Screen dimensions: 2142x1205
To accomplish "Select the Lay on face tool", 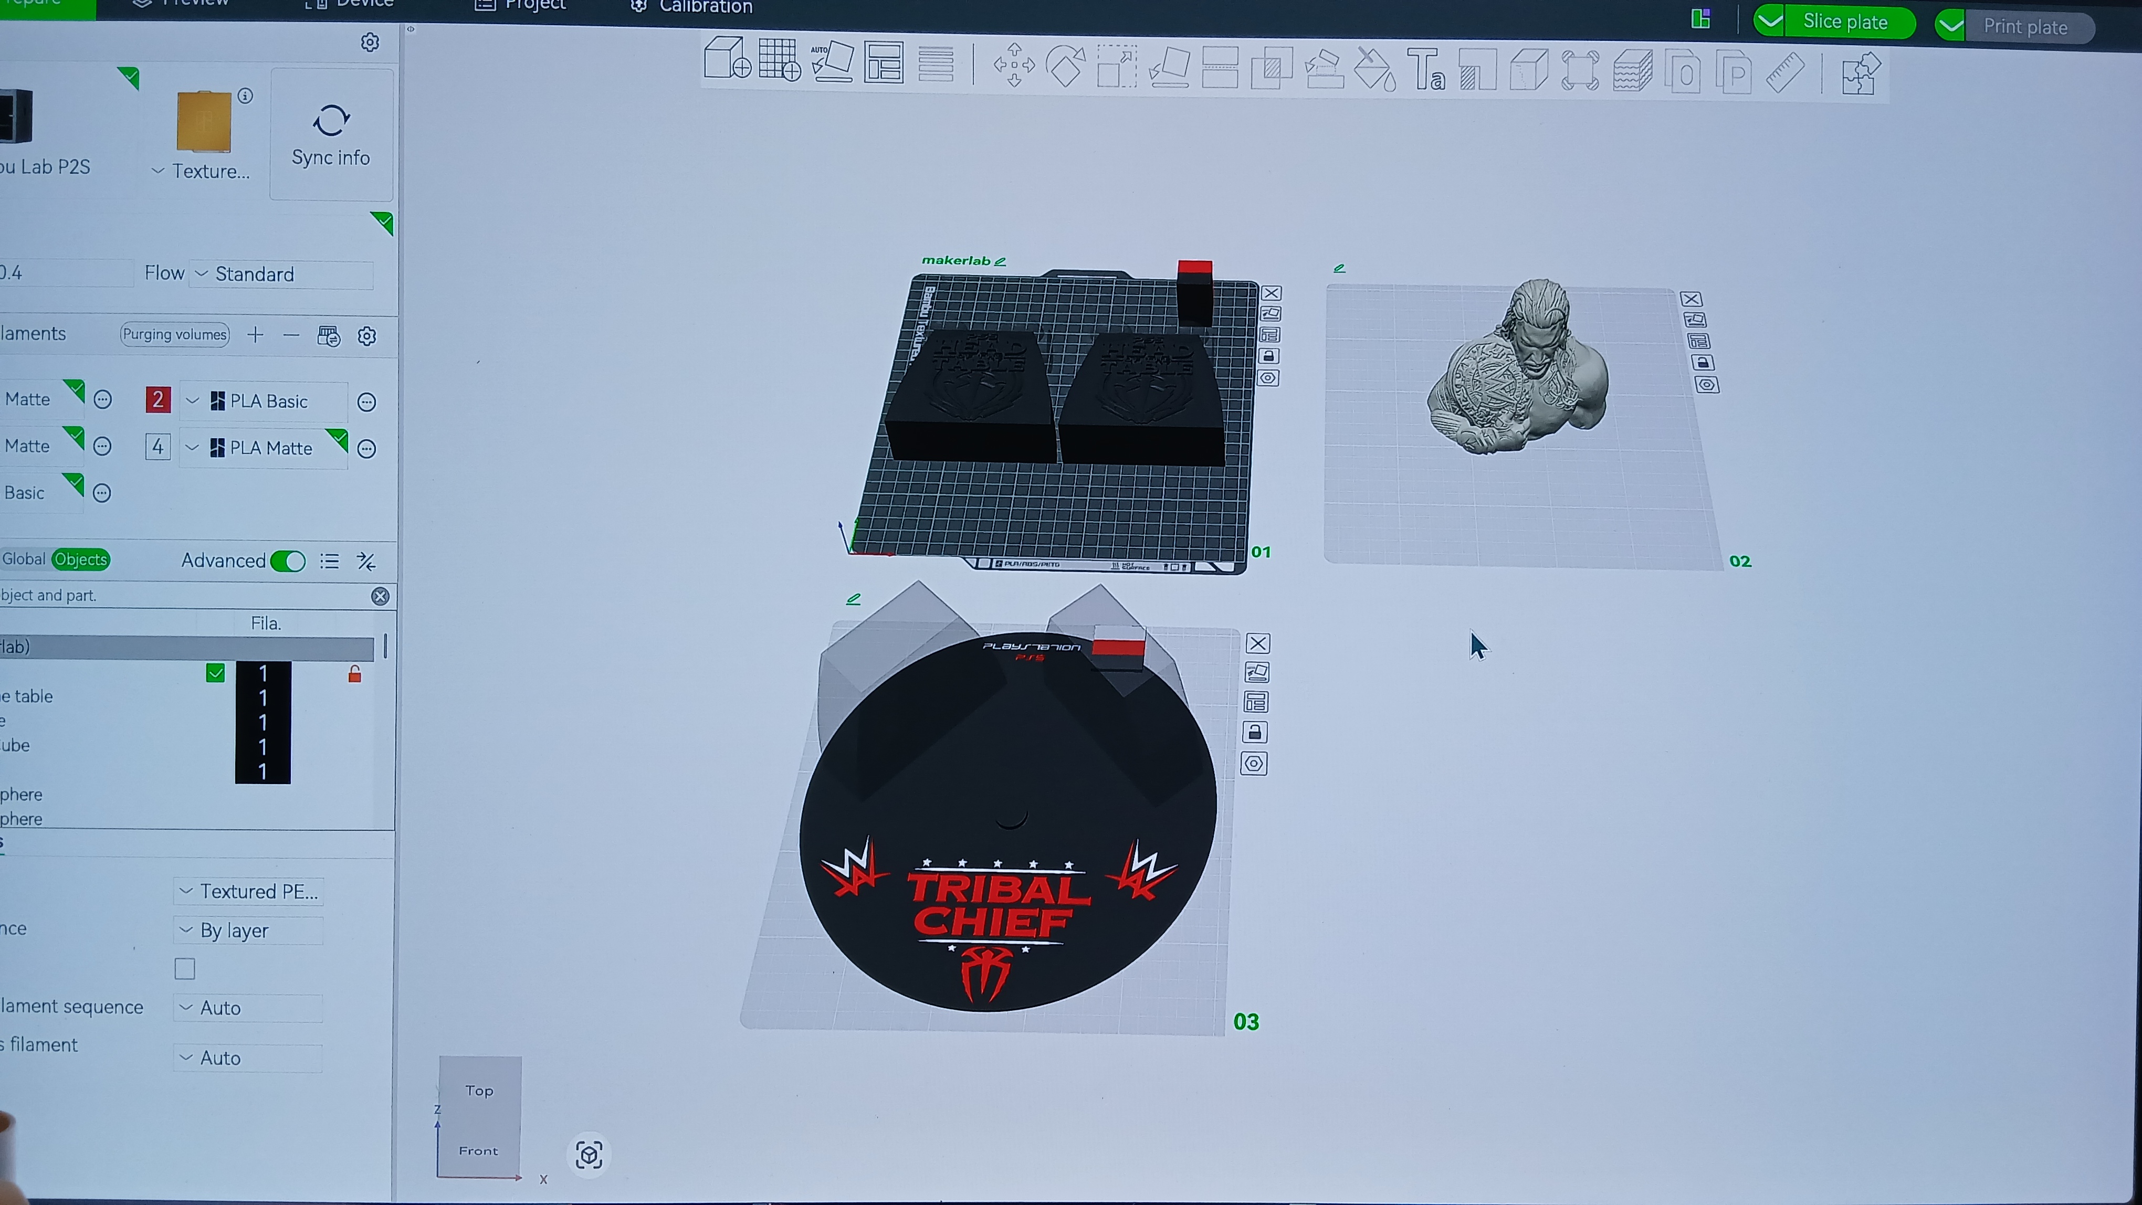I will coord(1168,67).
